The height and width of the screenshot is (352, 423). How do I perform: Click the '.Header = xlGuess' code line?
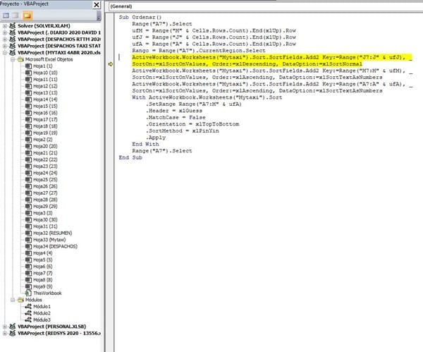tap(174, 111)
